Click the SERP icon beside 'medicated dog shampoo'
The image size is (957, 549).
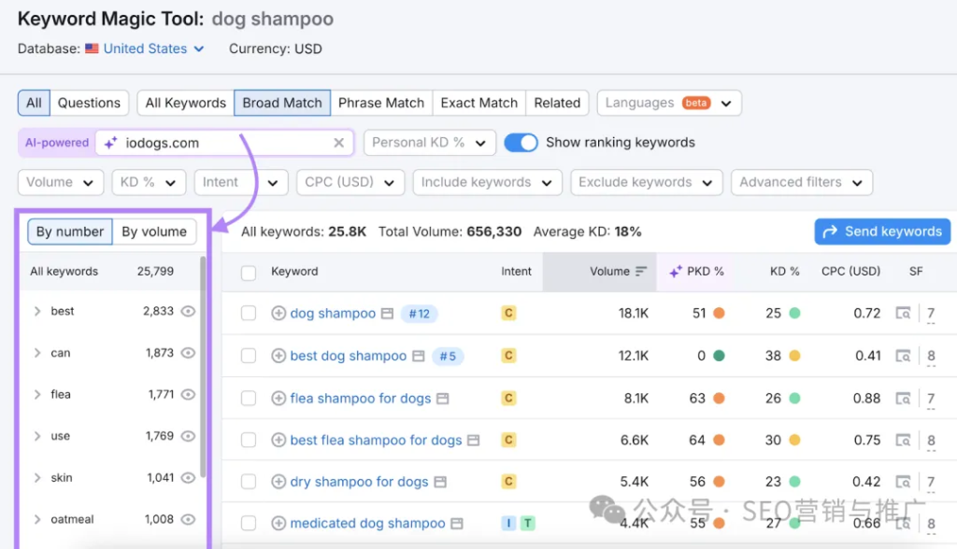coord(457,524)
